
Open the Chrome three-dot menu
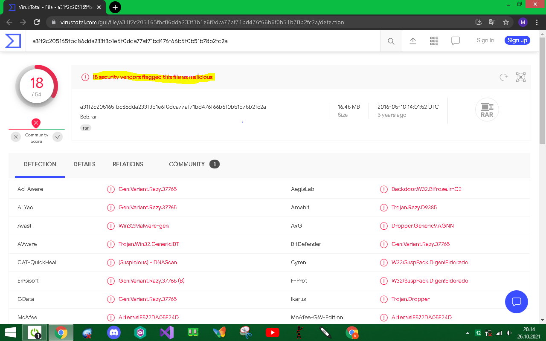537,22
